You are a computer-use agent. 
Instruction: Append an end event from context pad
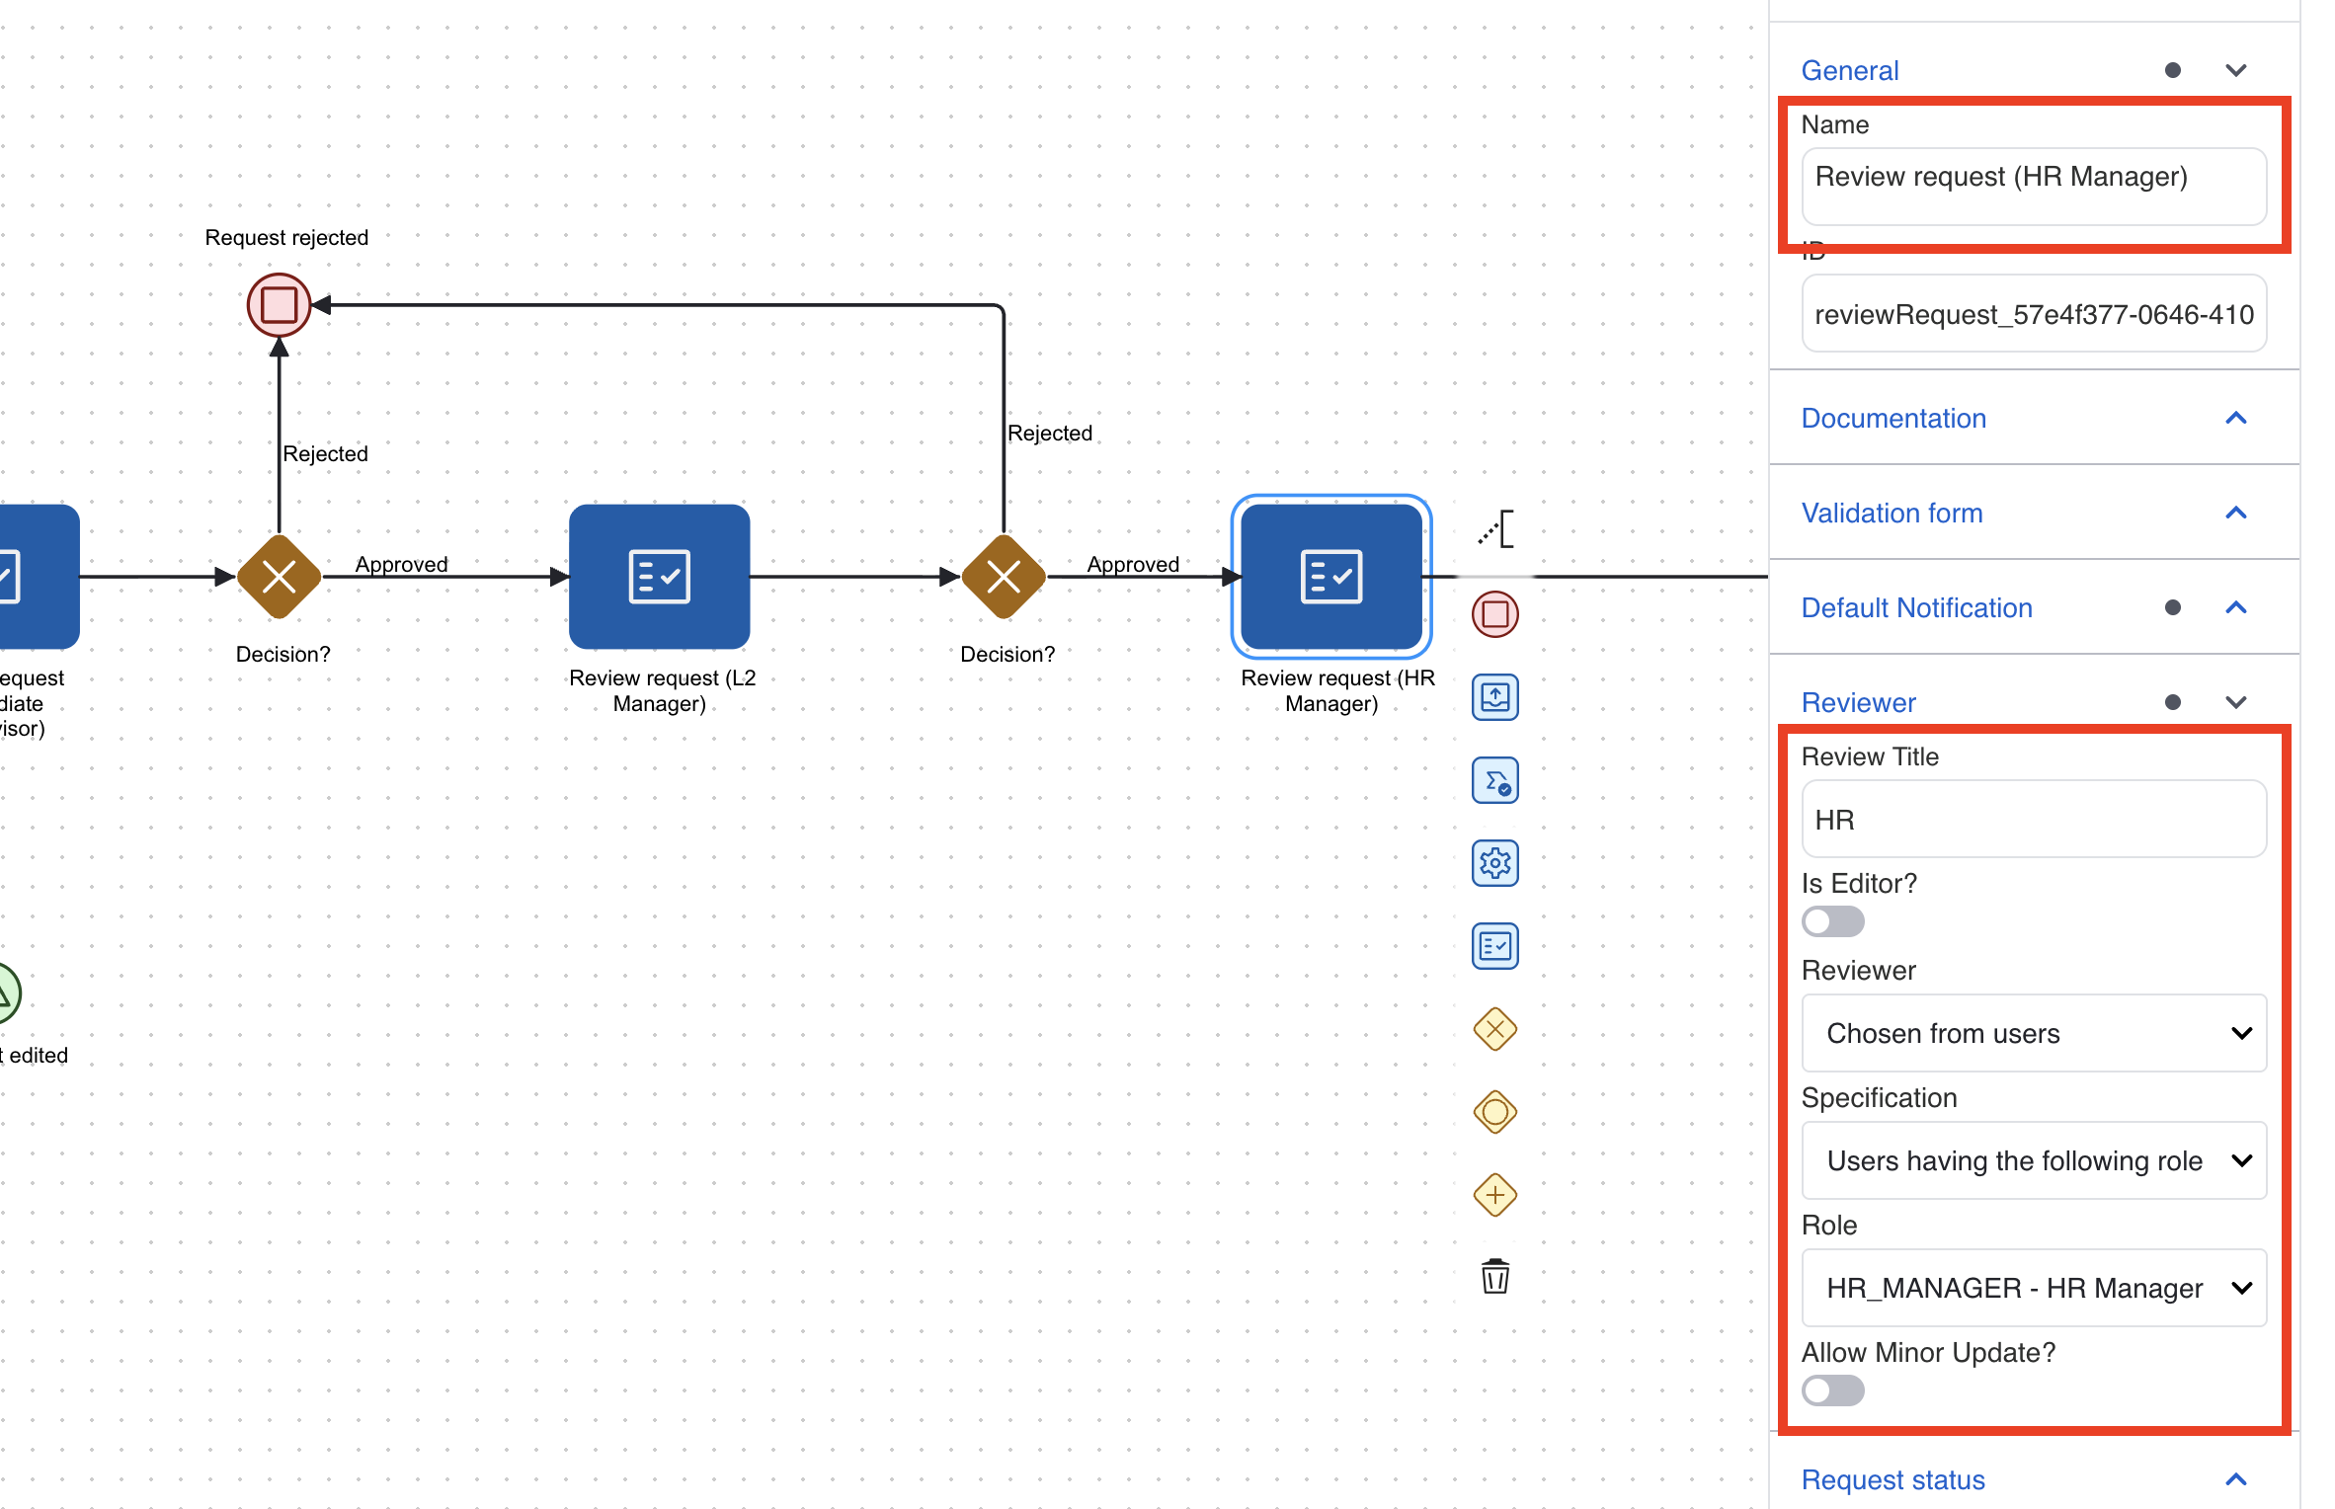tap(1495, 613)
